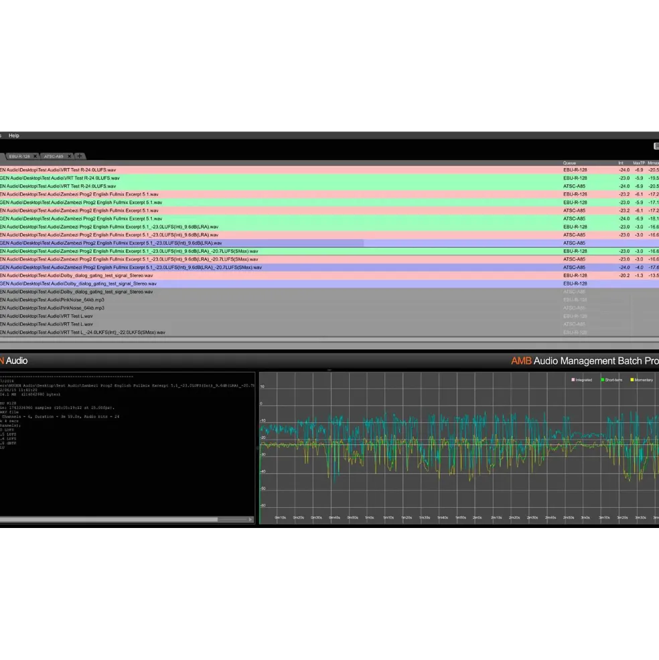Select pink Zambezi Excerpt 5.1.wav row, ATSC-A85 queue
This screenshot has width=659, height=660.
pos(329,210)
